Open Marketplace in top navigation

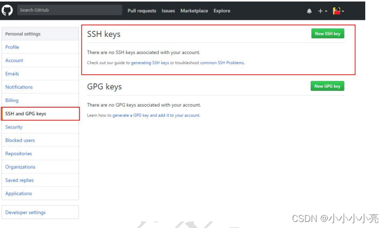tap(194, 11)
